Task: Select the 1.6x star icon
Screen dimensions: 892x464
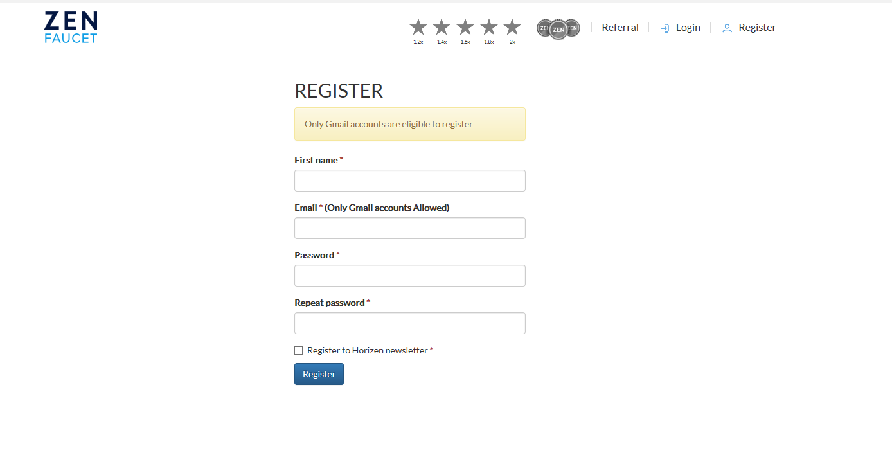Action: click(465, 27)
